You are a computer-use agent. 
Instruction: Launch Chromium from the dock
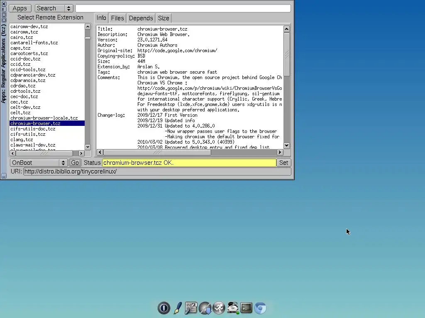click(x=260, y=308)
